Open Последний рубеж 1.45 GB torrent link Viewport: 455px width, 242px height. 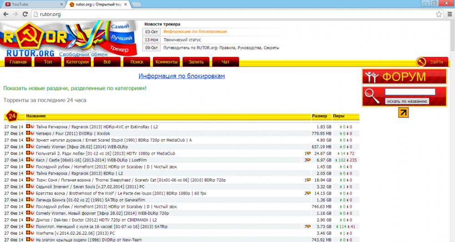click(106, 167)
